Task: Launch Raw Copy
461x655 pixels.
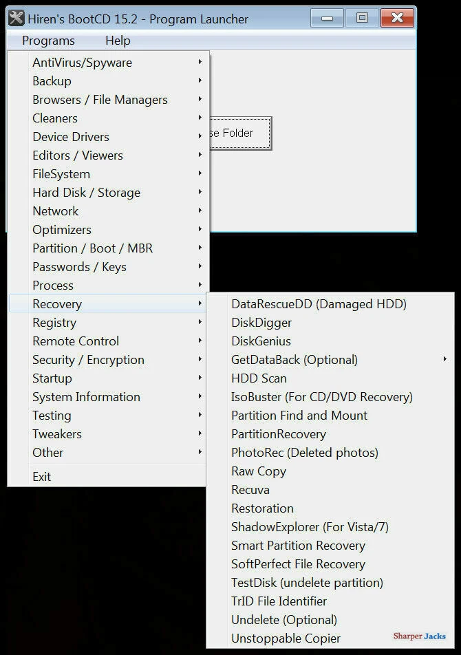Action: 330,471
